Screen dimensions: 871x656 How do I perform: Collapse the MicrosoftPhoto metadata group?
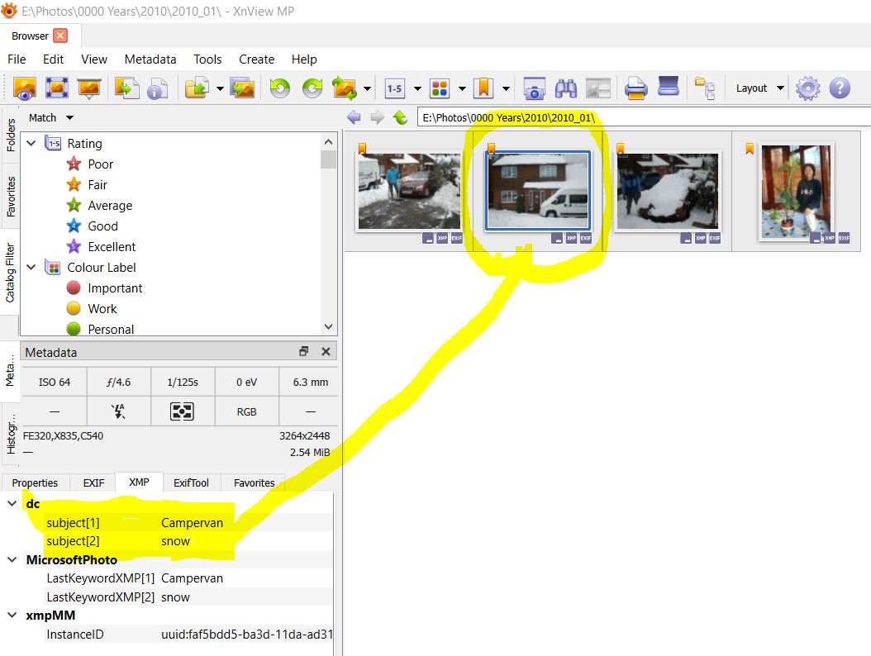[x=12, y=559]
